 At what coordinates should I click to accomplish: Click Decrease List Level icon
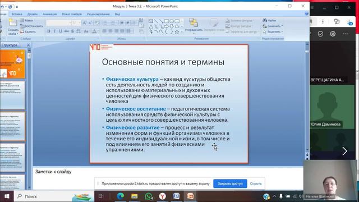tap(122, 23)
